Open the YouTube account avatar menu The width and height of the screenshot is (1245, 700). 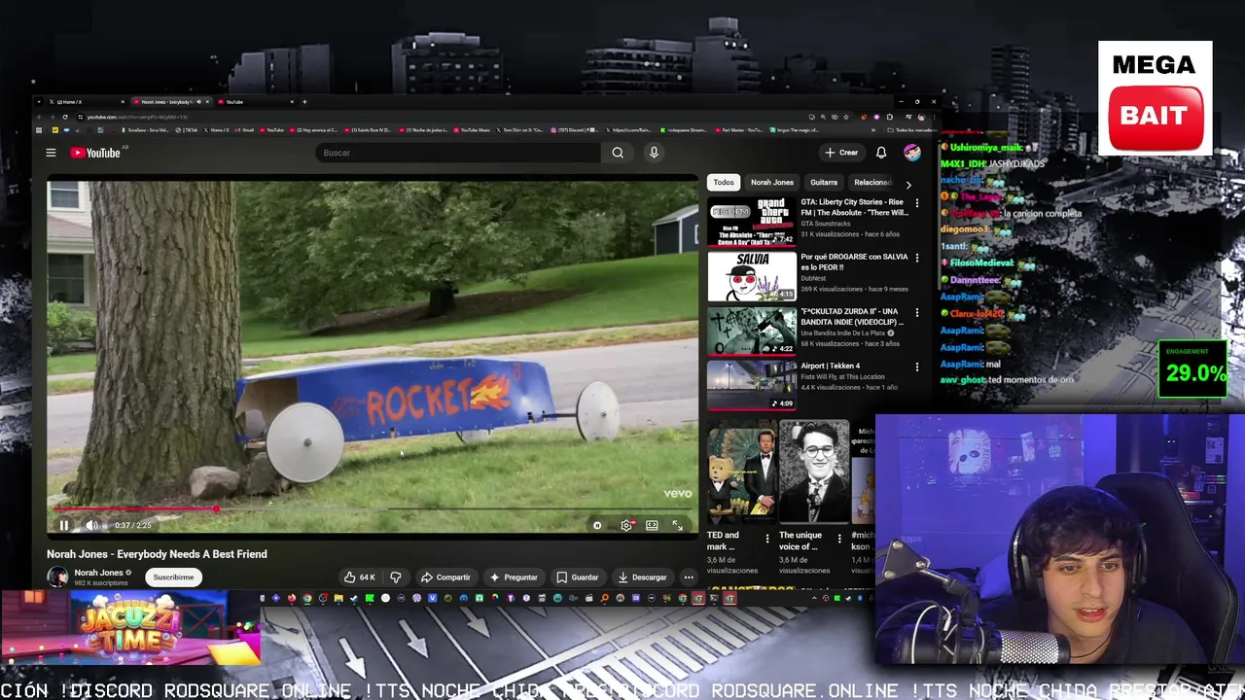coord(911,153)
